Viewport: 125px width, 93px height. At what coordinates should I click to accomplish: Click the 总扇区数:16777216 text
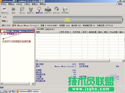pos(105,25)
